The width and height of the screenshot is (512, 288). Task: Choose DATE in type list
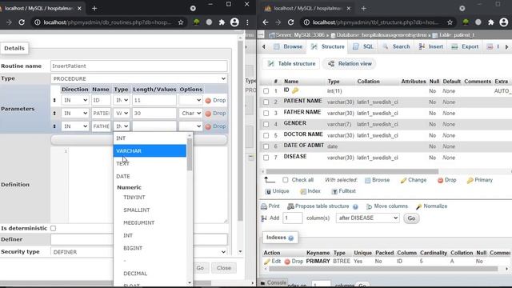[150, 176]
